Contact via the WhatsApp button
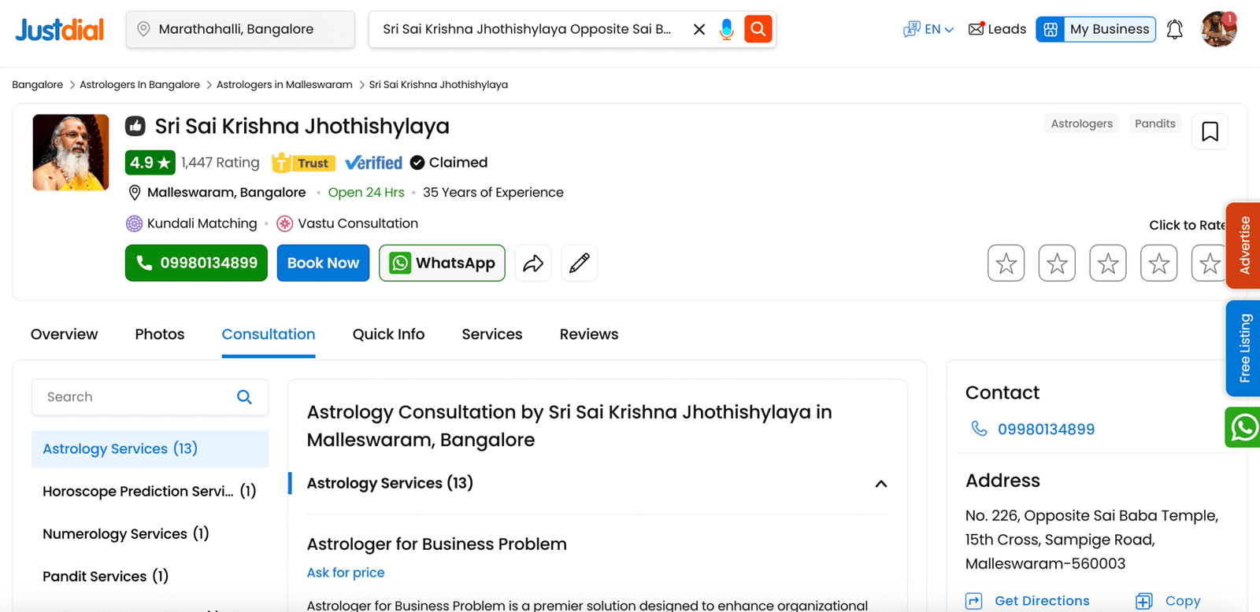The height and width of the screenshot is (612, 1260). (442, 263)
